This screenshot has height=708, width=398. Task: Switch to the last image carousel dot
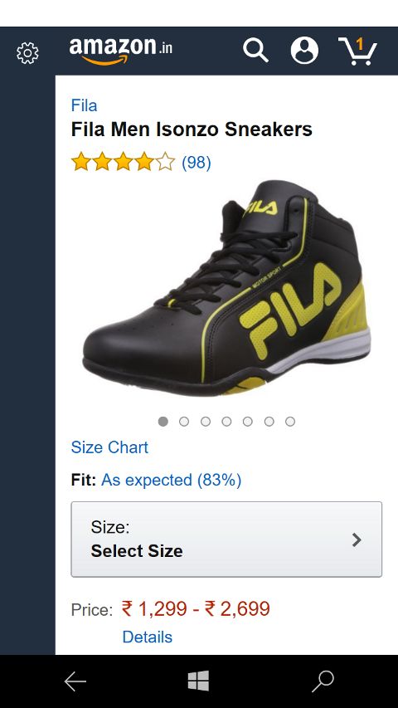[x=290, y=422]
